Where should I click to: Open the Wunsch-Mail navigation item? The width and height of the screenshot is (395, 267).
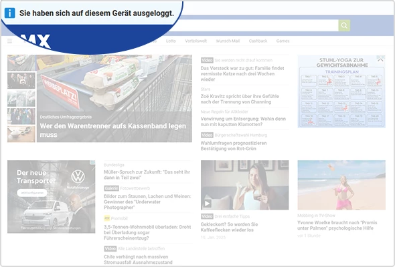click(228, 41)
